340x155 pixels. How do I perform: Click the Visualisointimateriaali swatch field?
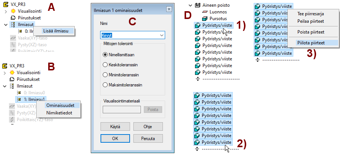click(x=121, y=110)
